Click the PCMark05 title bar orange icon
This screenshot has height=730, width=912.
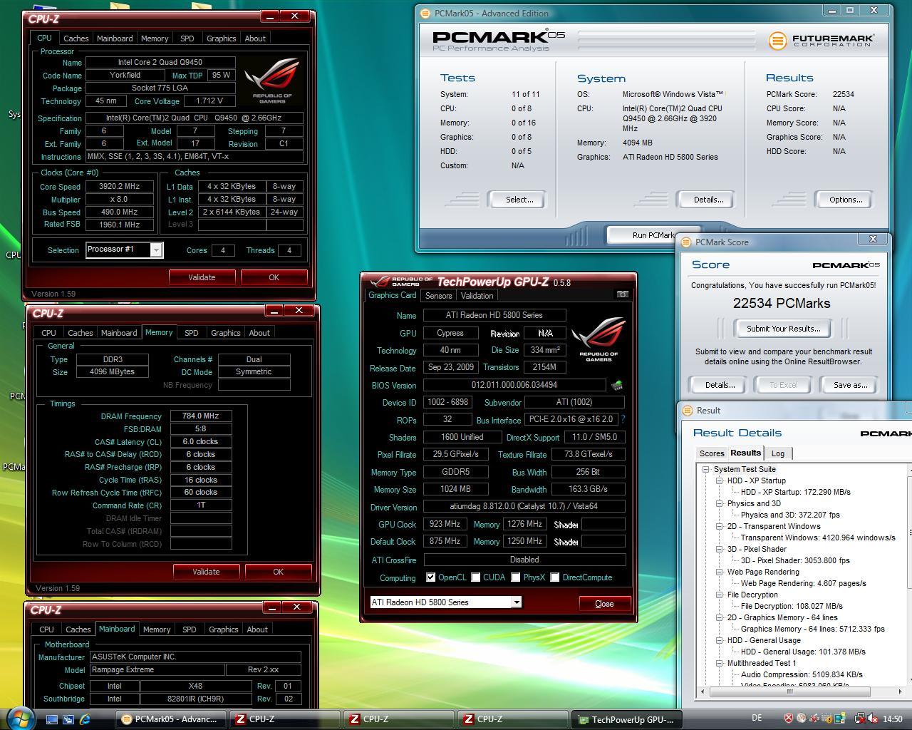coord(425,13)
